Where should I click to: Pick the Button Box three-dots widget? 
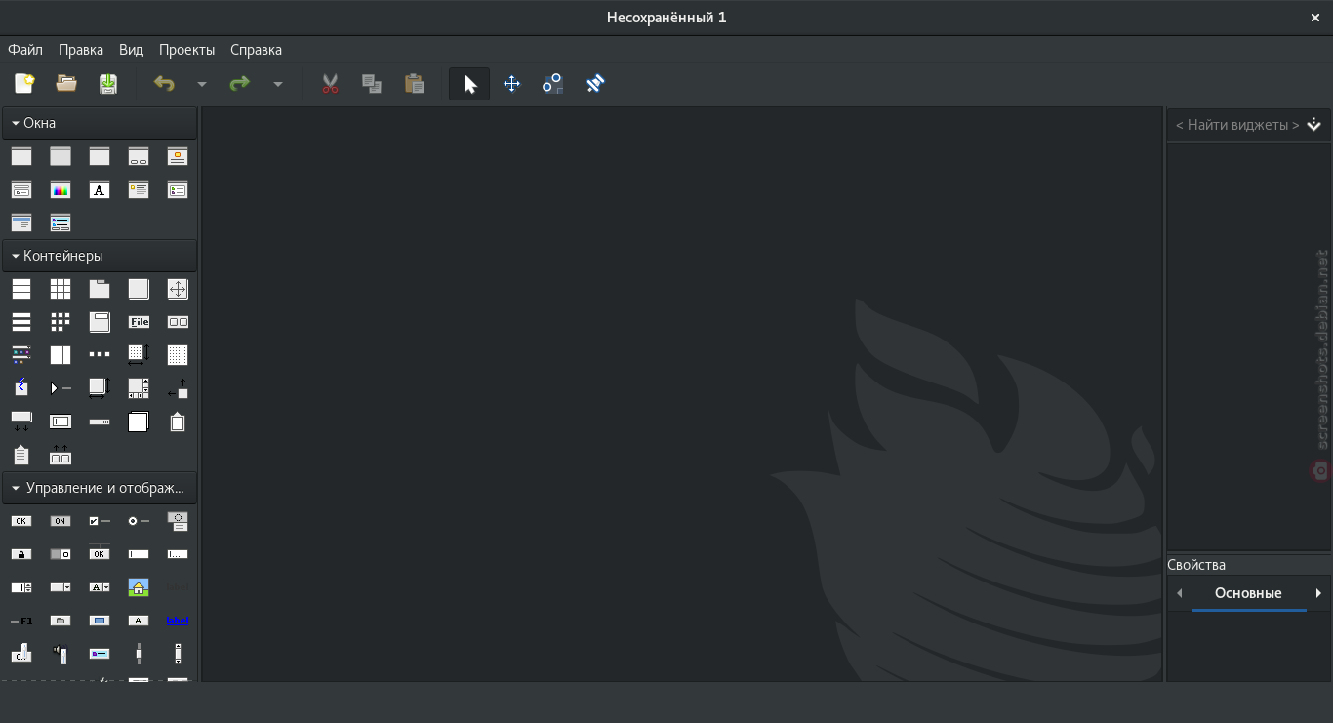[100, 355]
